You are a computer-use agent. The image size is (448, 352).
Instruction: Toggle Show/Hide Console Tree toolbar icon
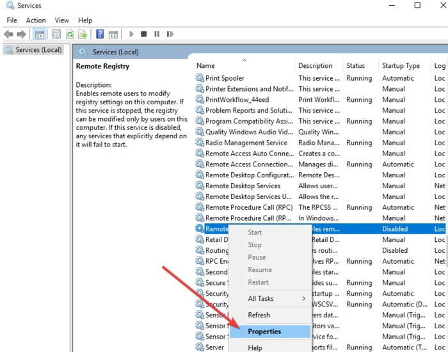click(x=40, y=35)
